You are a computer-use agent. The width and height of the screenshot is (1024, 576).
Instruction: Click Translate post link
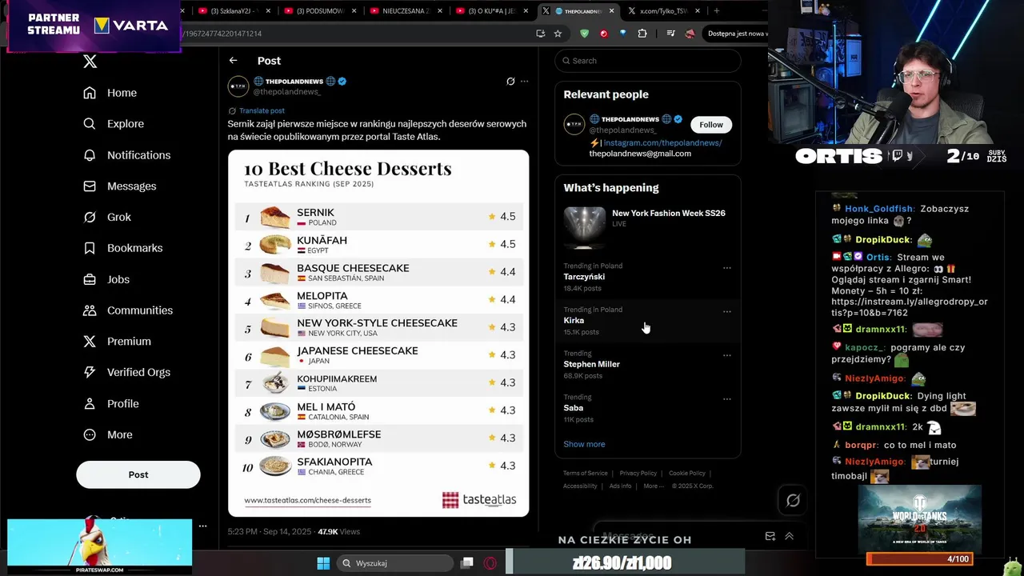262,110
